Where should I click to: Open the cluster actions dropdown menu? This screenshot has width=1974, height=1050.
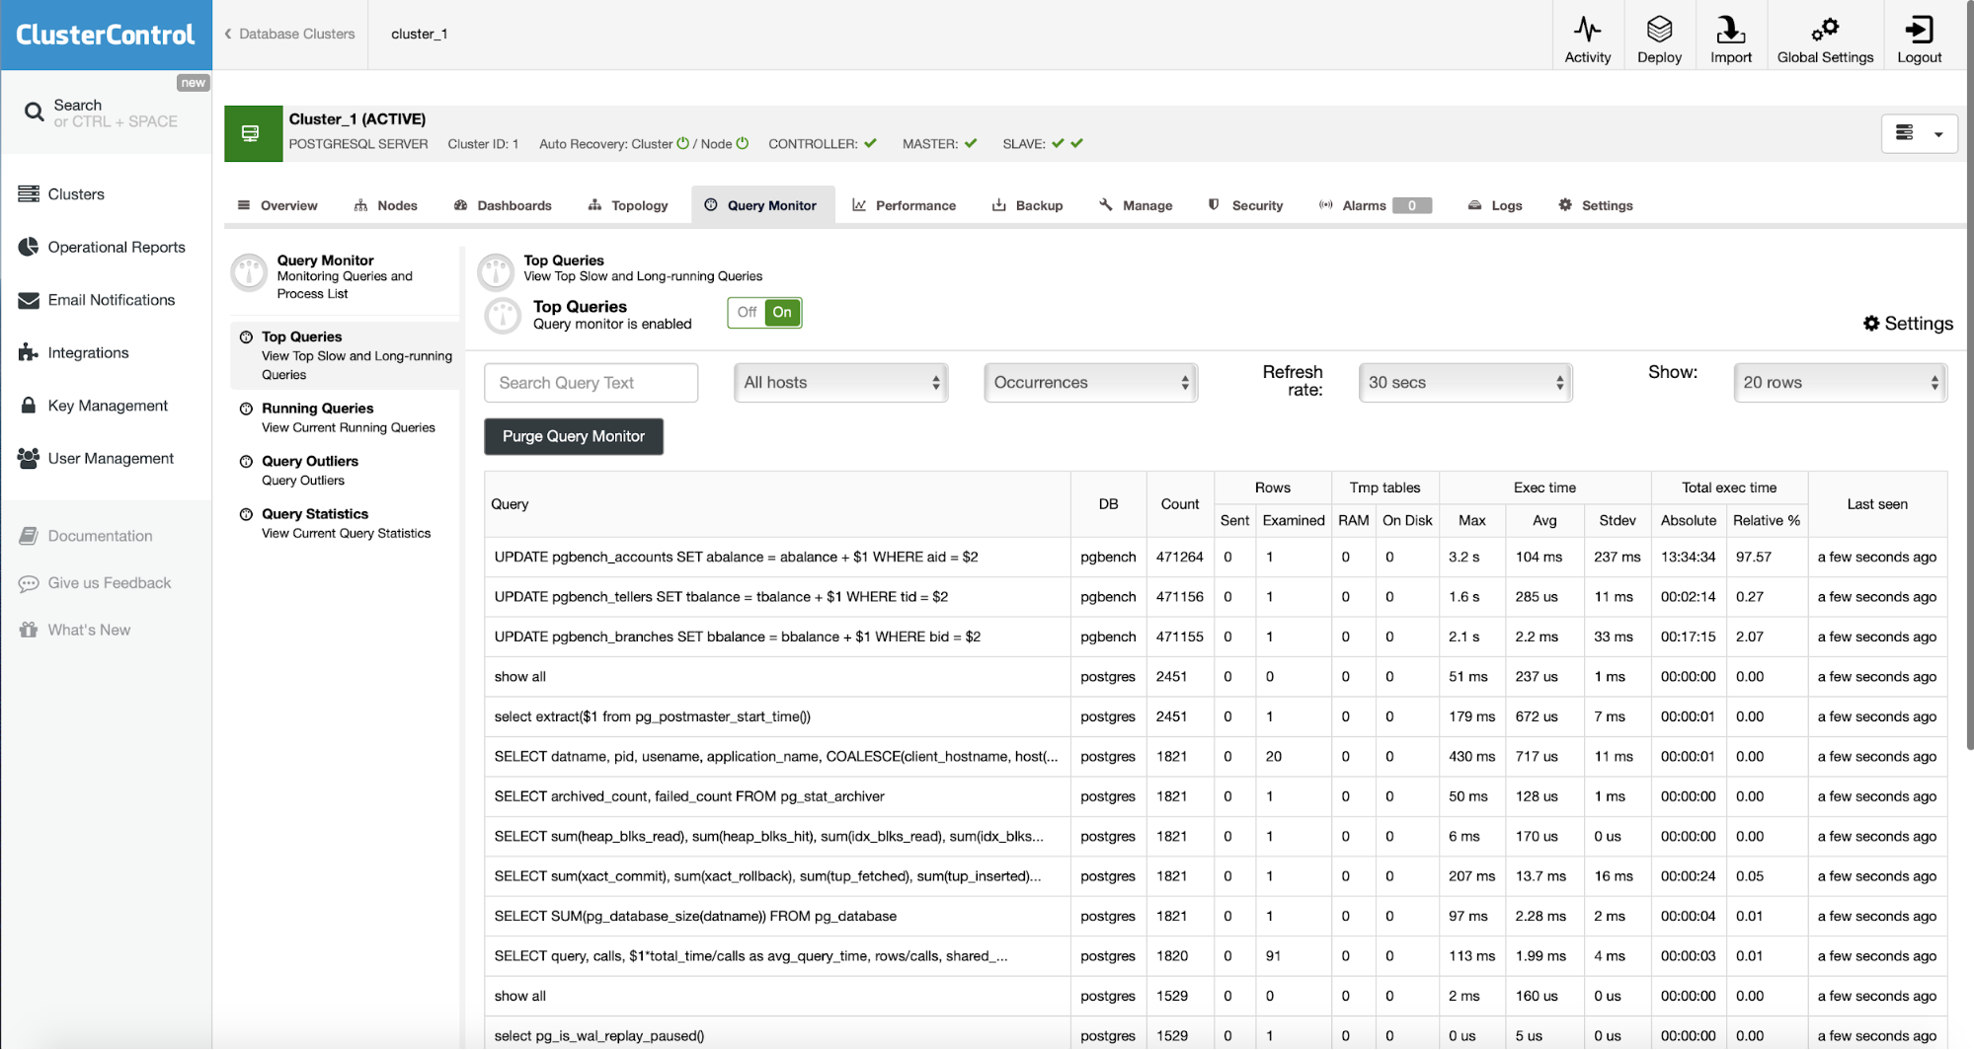[x=1919, y=133]
